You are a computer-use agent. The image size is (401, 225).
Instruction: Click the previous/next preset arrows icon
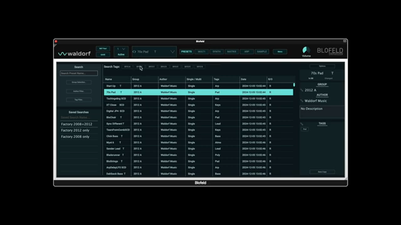(x=134, y=52)
